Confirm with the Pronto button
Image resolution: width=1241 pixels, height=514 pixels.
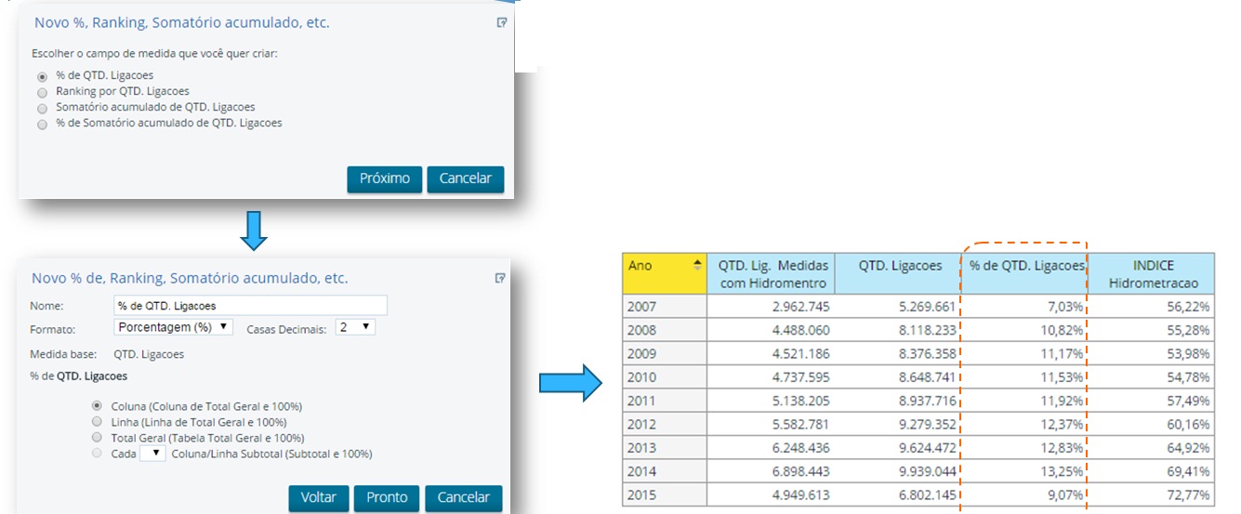click(387, 497)
